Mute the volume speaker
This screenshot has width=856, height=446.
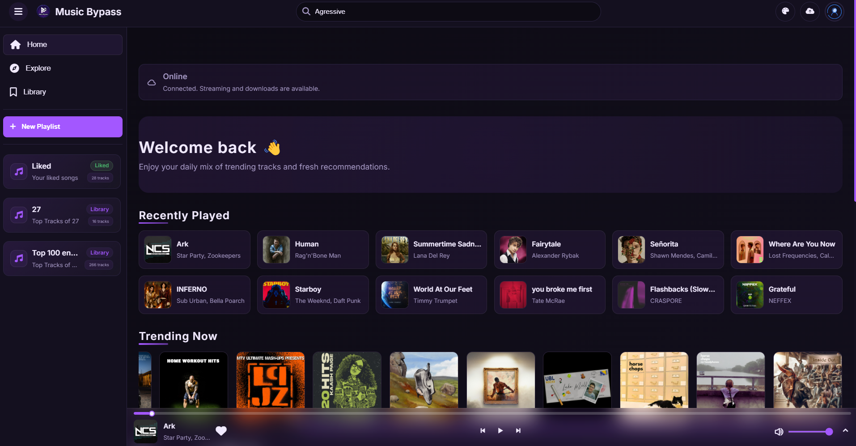[779, 431]
